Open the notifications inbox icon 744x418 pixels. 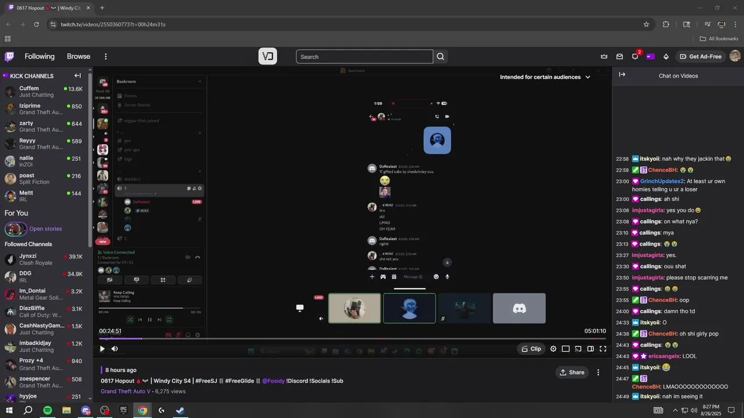click(620, 56)
